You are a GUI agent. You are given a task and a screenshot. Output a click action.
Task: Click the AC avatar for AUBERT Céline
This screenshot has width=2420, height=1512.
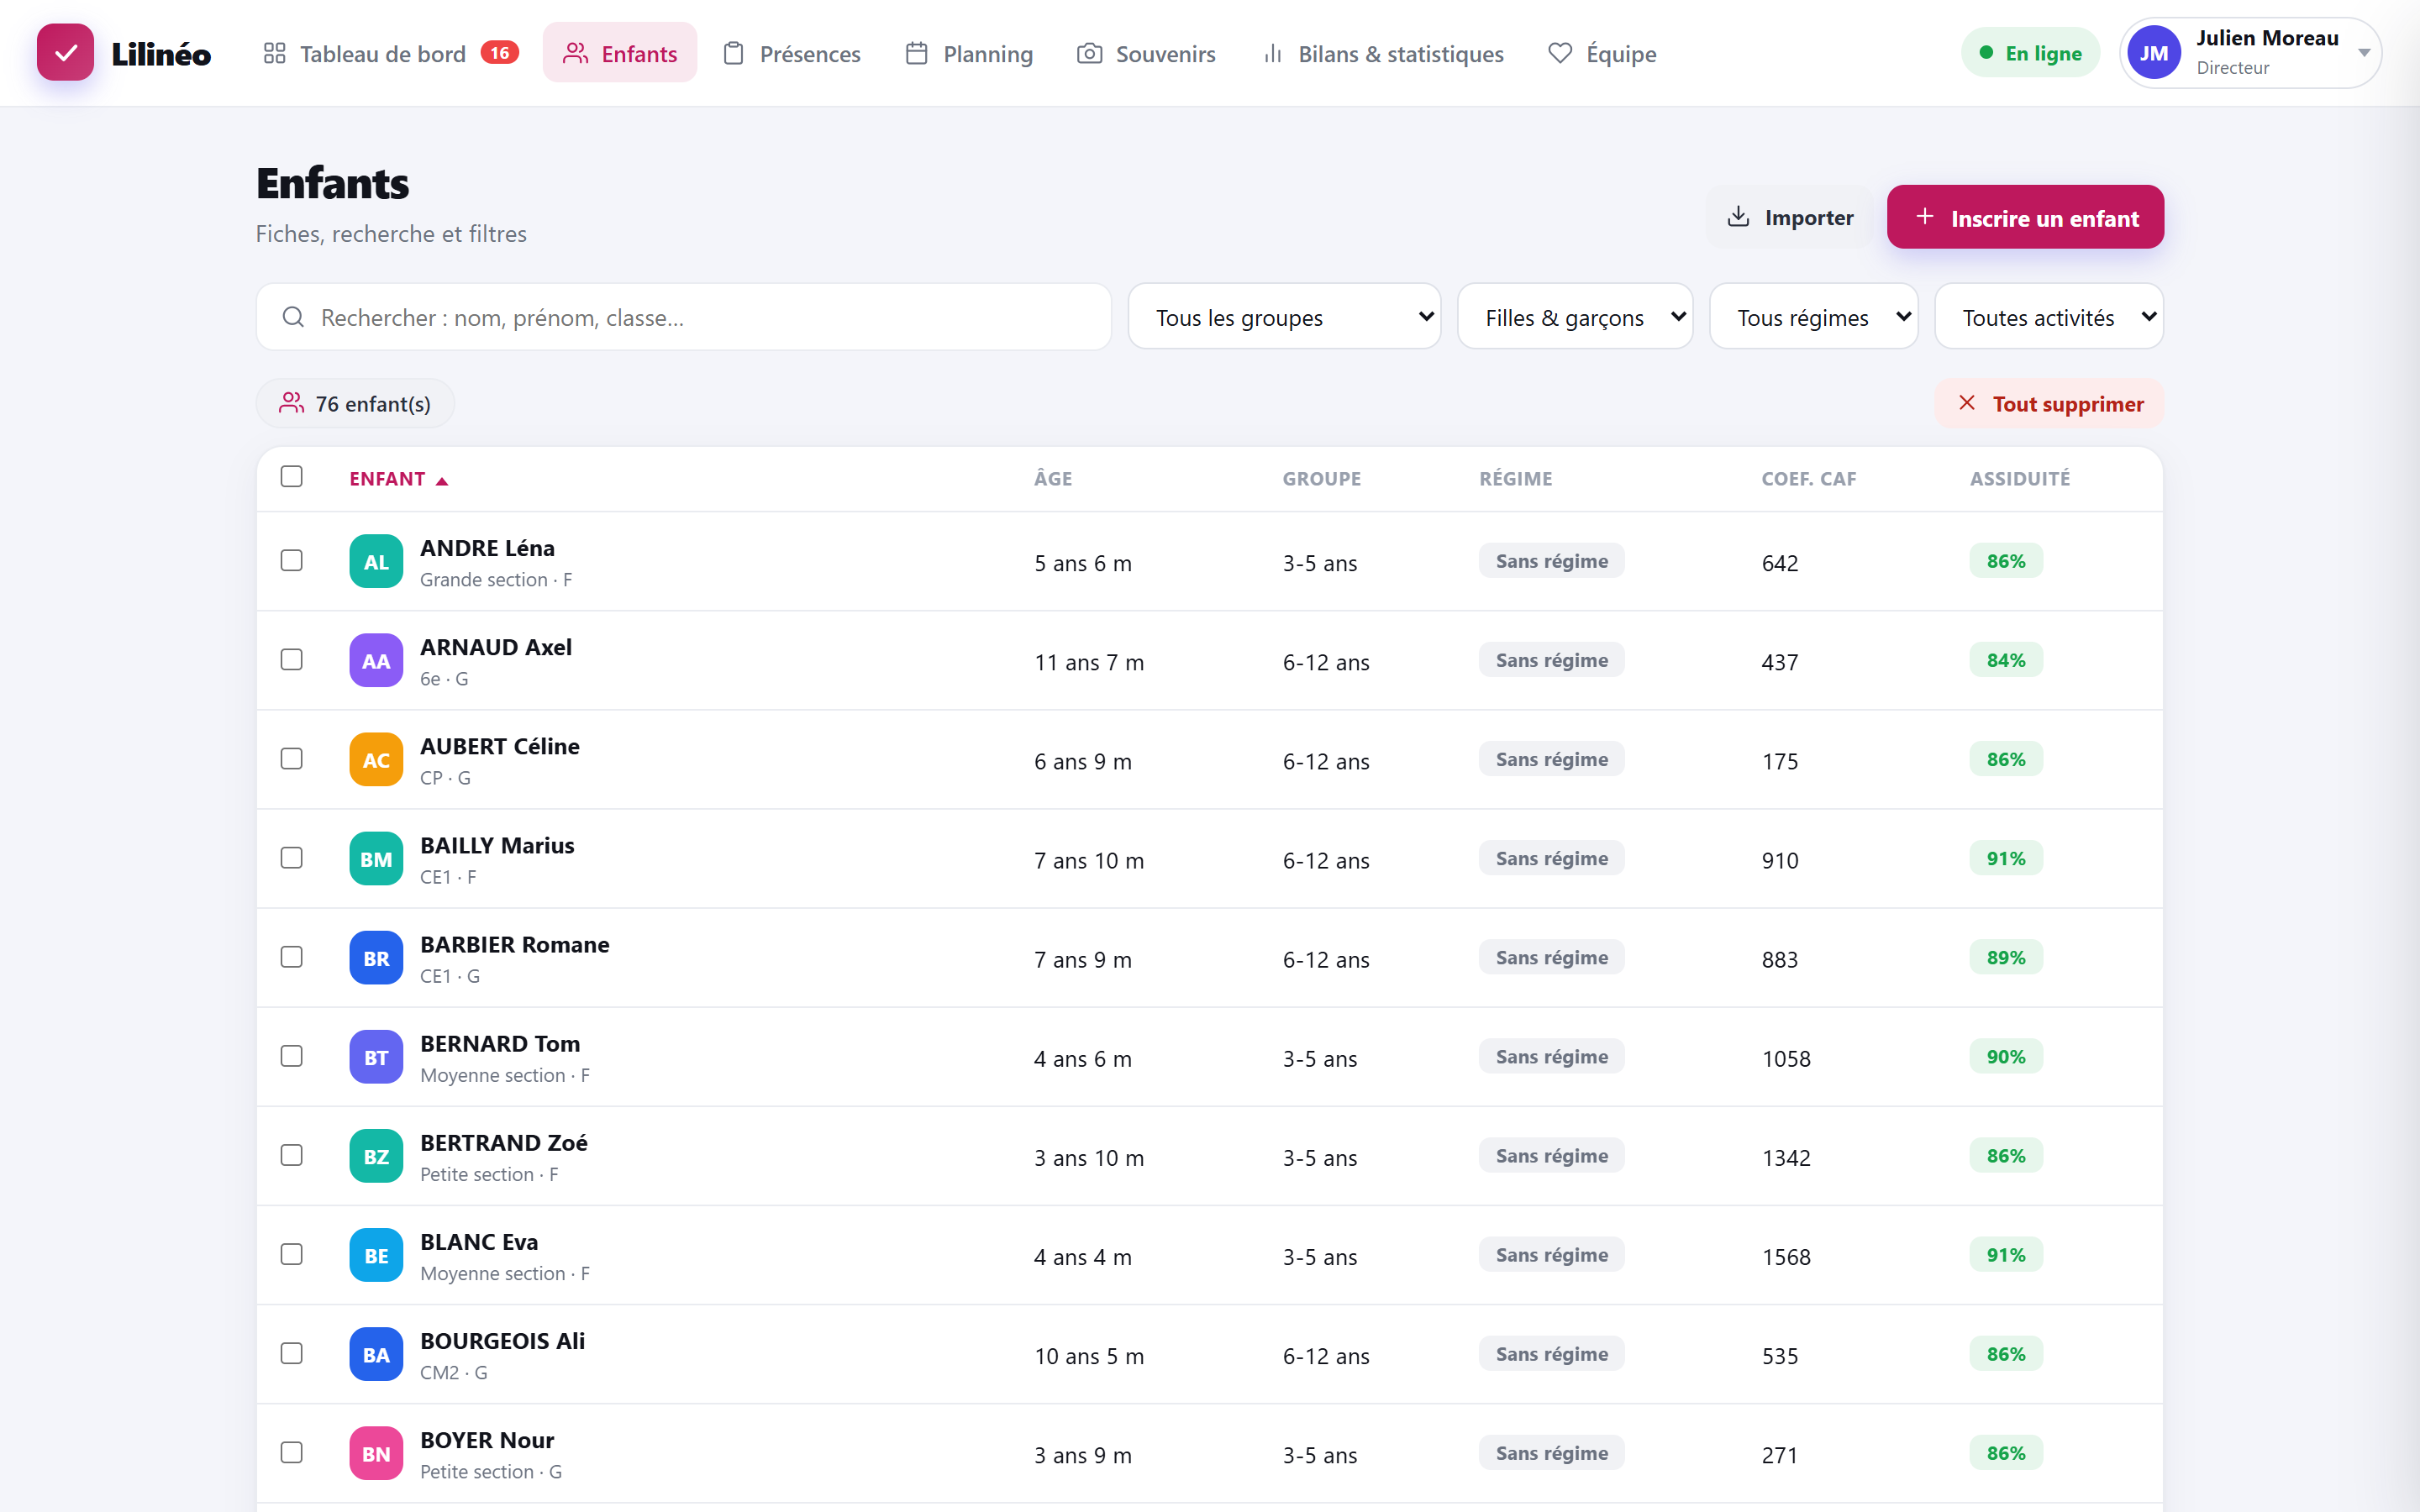(376, 759)
